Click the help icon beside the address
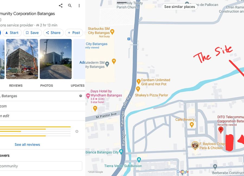Image resolution: width=244 pixels, height=176 pixels. (x=81, y=96)
